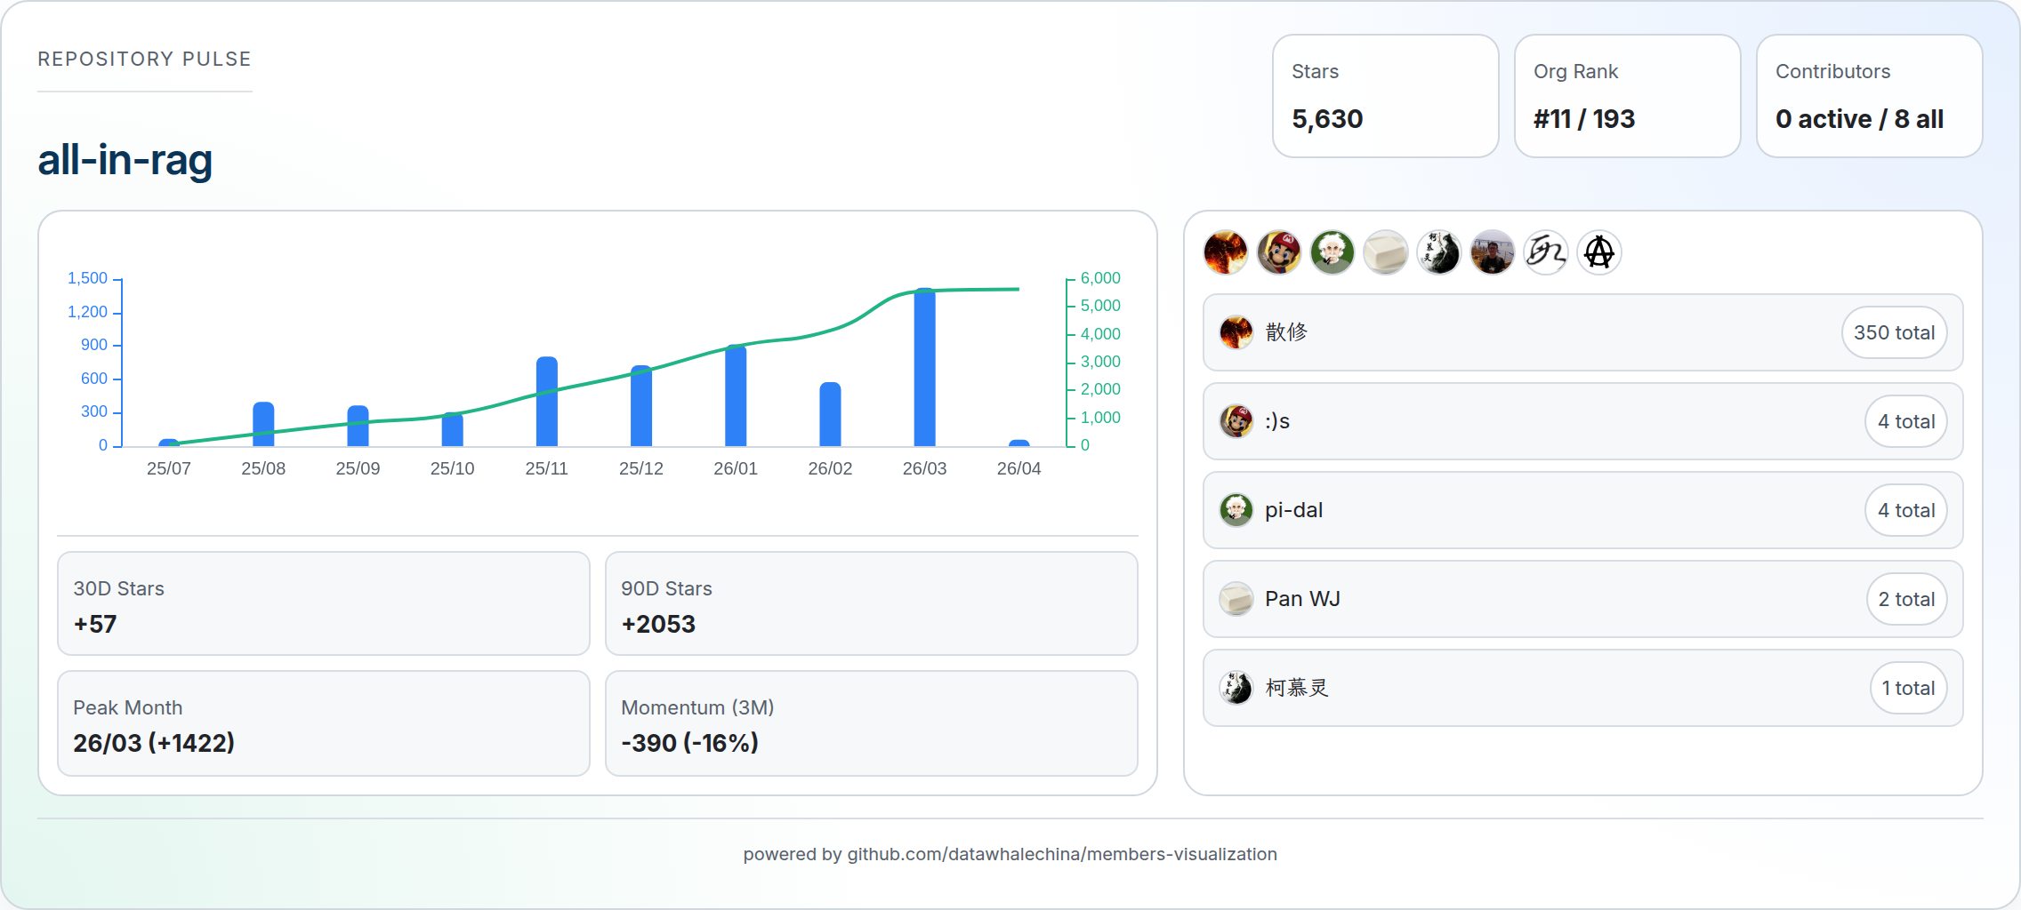
Task: Click the 2 total badge for Pan WJ
Action: coord(1905,599)
